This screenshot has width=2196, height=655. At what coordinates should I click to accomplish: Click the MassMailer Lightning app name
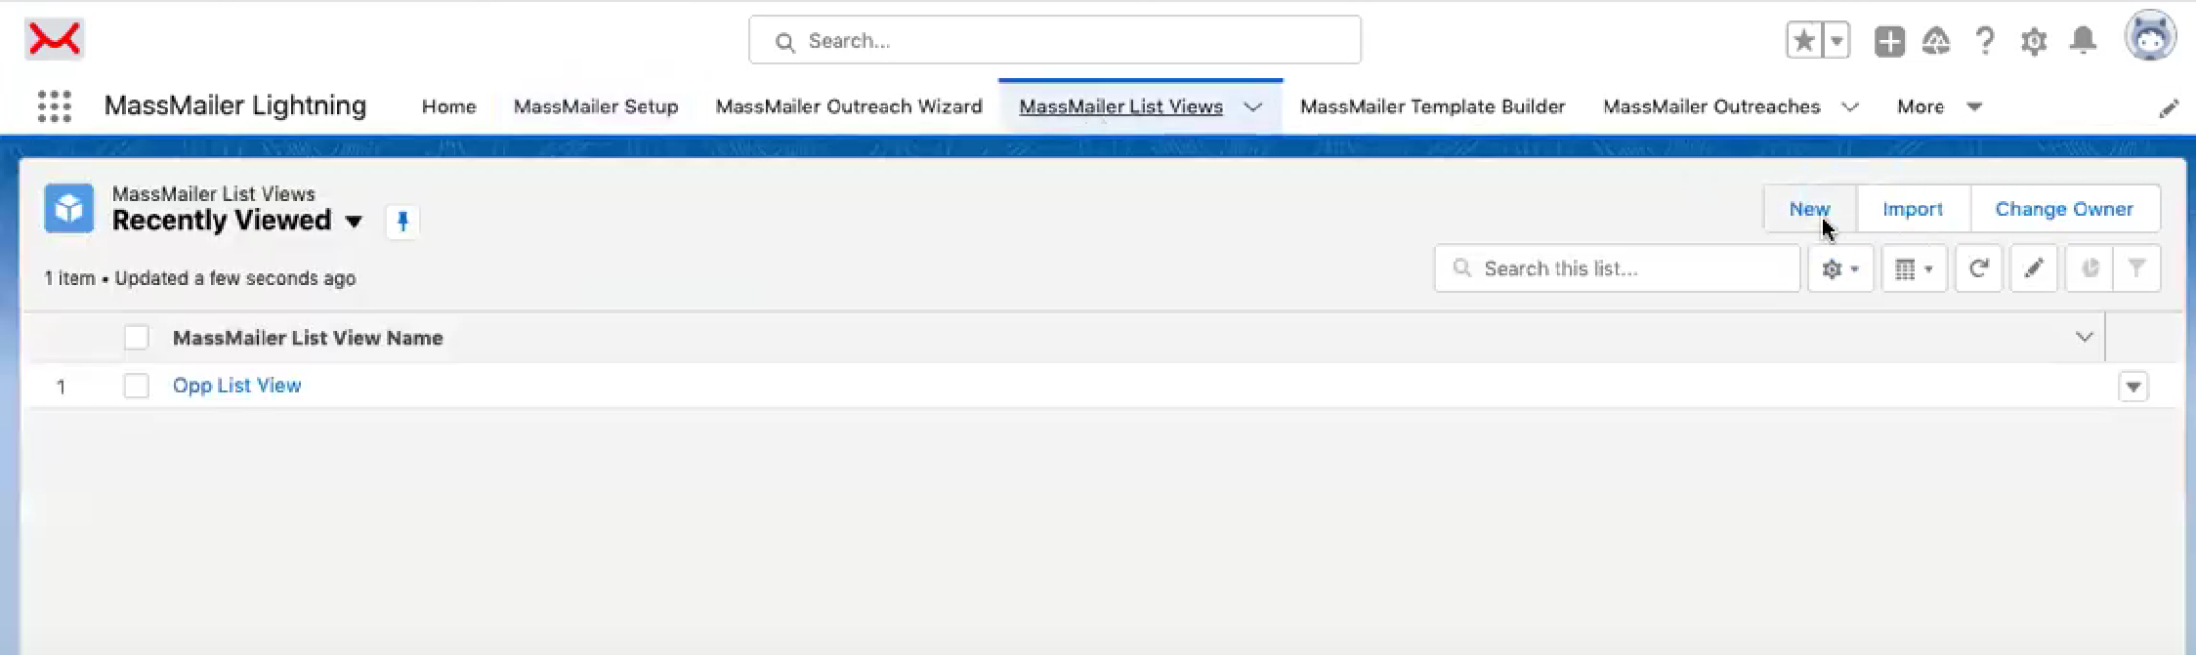tap(235, 105)
